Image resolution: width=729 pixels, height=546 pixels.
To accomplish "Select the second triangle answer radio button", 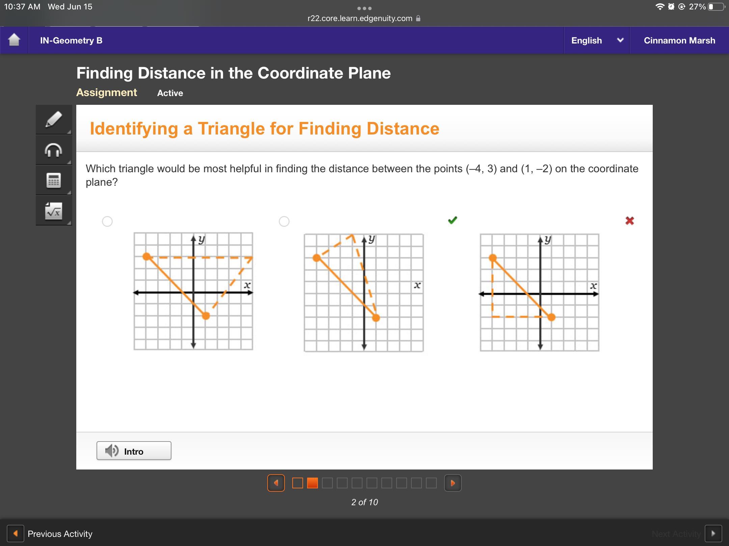I will click(284, 221).
